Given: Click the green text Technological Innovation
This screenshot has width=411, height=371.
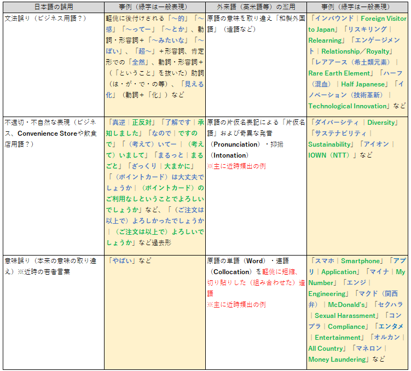Looking at the screenshot, I should pyautogui.click(x=347, y=106).
